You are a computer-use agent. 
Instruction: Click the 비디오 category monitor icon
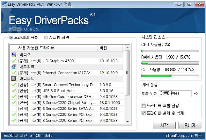coord(14,55)
